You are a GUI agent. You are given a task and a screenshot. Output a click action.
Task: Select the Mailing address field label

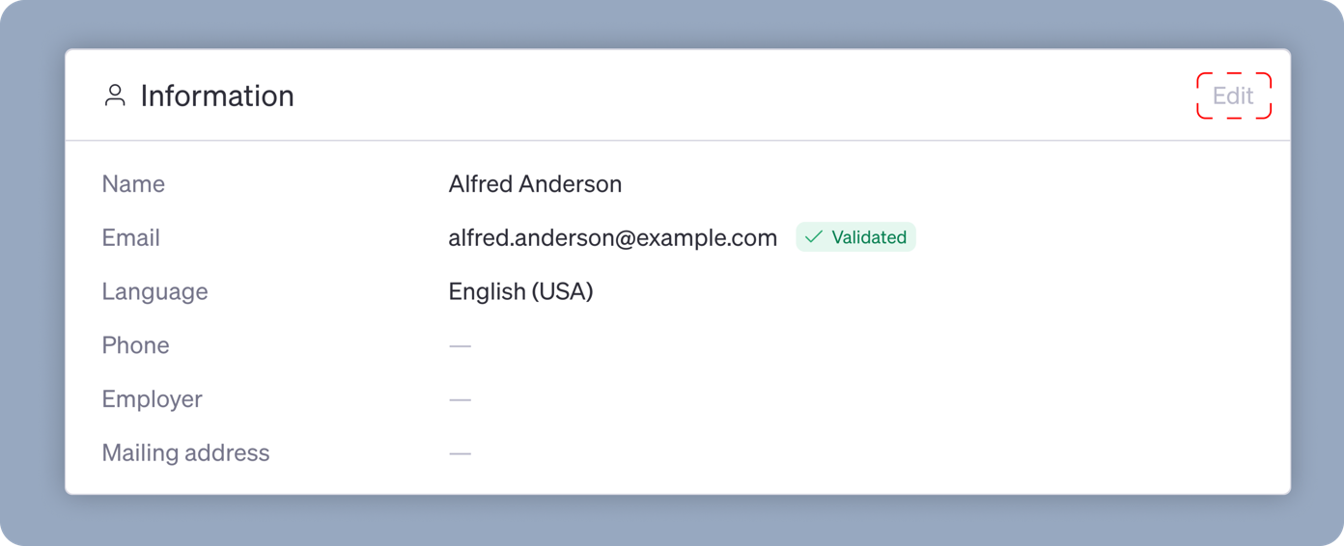pyautogui.click(x=185, y=453)
